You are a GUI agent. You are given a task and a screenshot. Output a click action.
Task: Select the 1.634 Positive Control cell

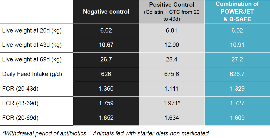(172, 118)
